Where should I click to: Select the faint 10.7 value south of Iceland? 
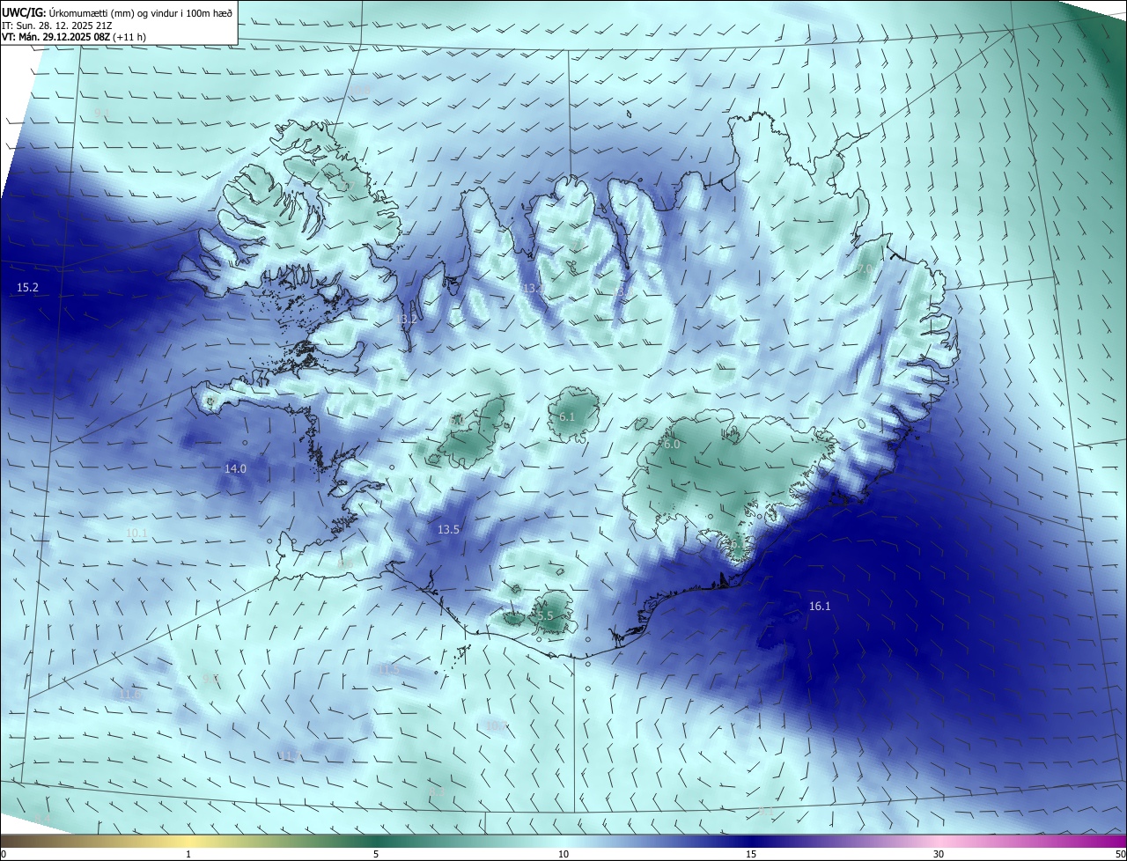pyautogui.click(x=497, y=726)
